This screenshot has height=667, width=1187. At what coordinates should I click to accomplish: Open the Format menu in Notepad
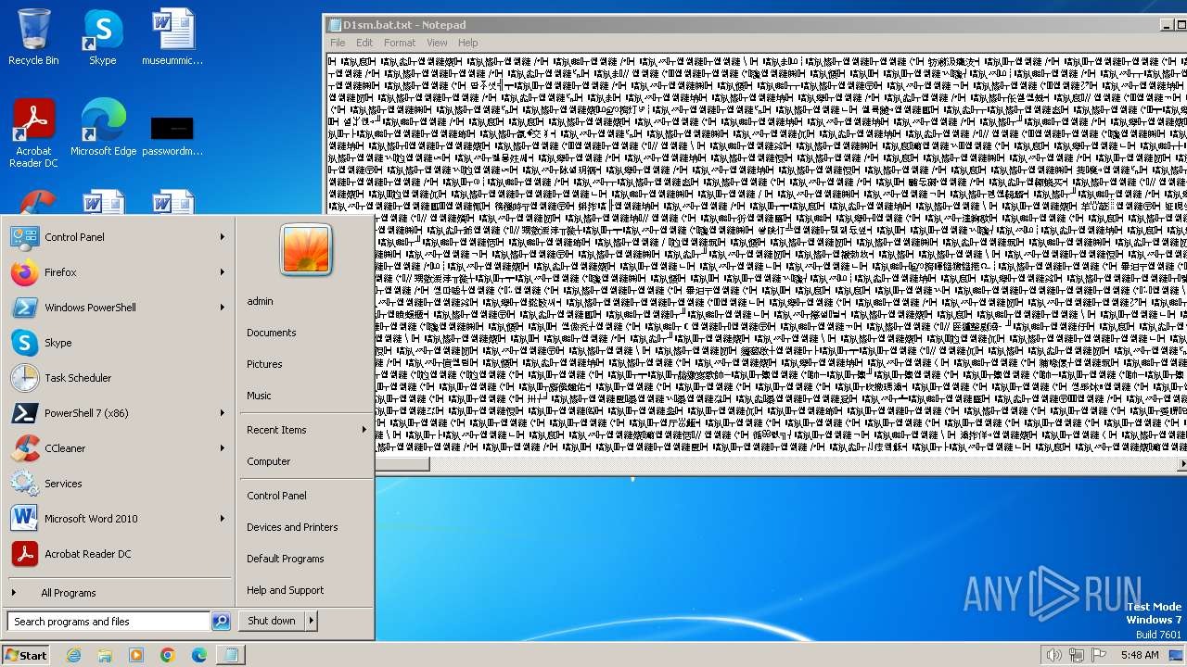coord(400,43)
